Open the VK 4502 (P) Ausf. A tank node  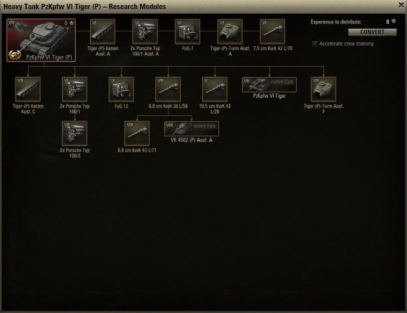(x=192, y=128)
